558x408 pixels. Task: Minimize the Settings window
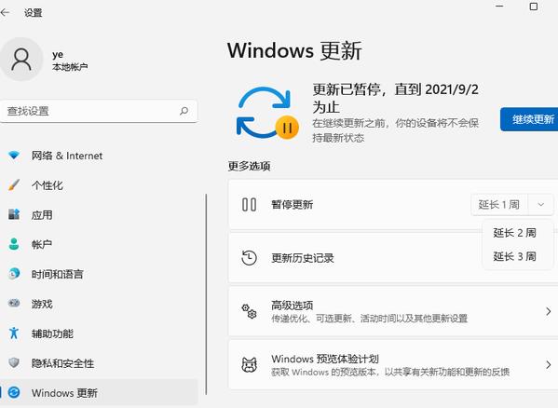[x=500, y=7]
